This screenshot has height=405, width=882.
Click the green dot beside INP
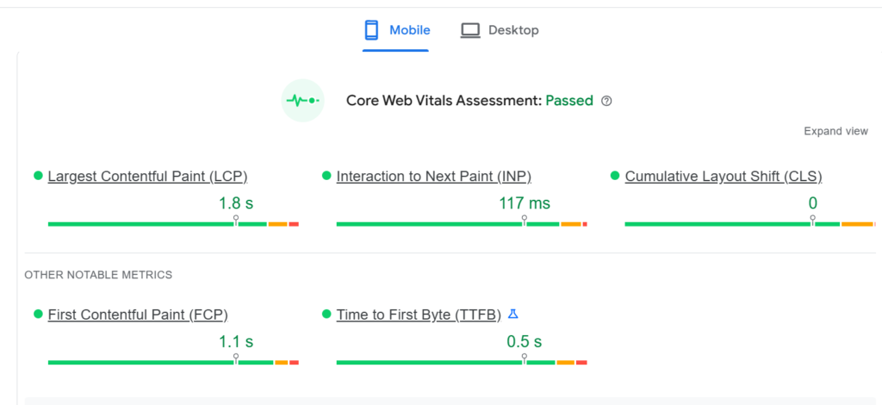(326, 176)
